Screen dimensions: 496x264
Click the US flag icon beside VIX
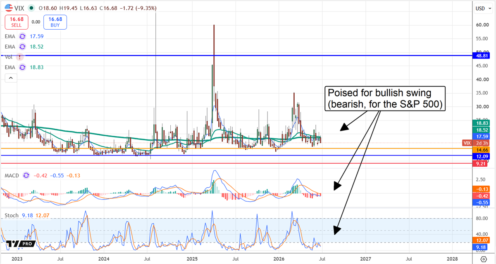click(8, 8)
